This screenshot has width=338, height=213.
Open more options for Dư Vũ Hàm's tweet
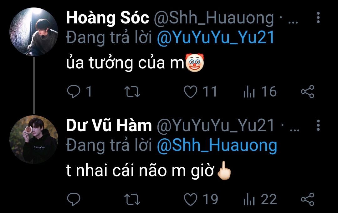tap(318, 125)
